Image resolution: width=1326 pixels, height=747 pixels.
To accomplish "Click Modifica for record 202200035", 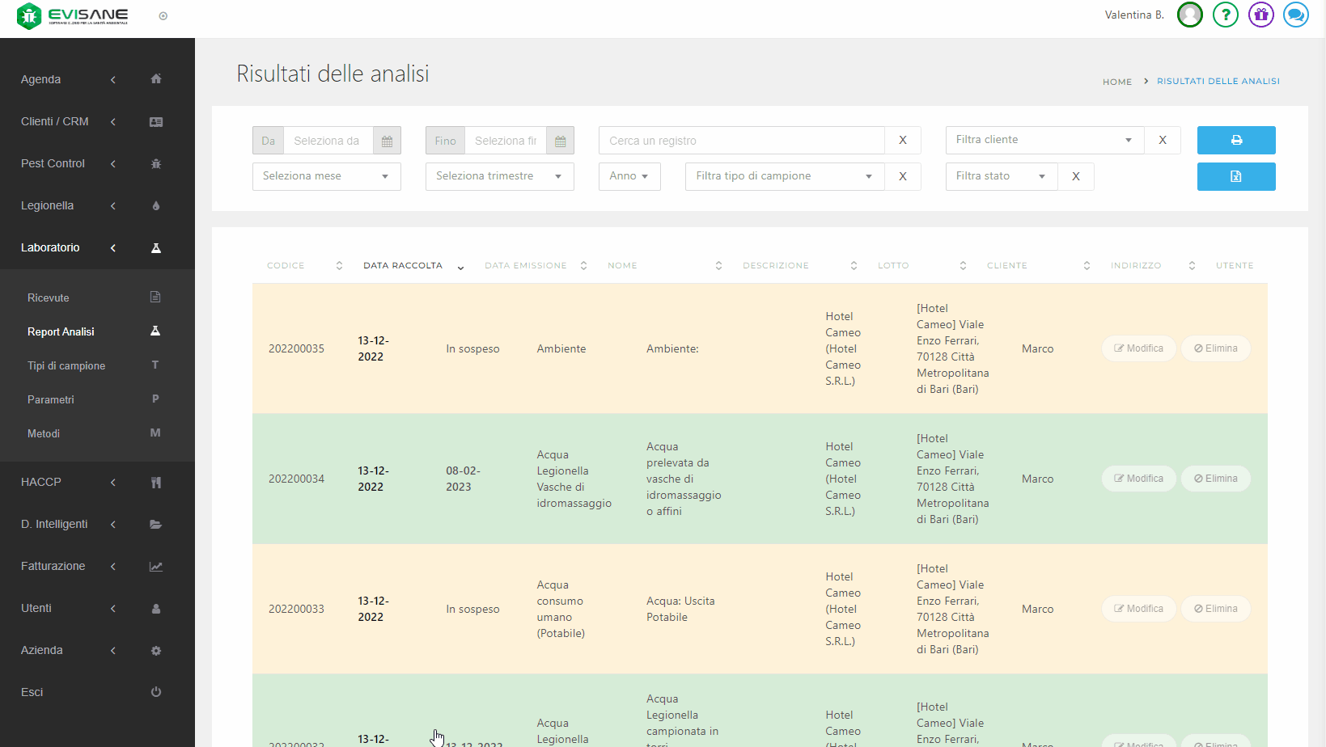I will click(x=1138, y=348).
